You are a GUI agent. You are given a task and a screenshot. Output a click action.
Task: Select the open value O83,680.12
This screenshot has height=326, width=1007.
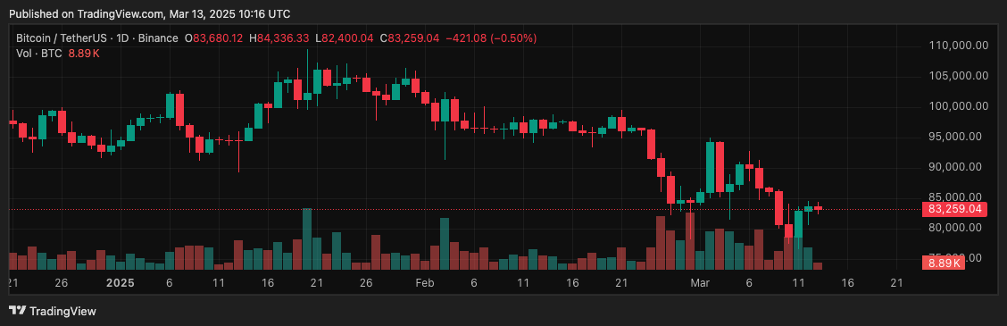[x=214, y=38]
